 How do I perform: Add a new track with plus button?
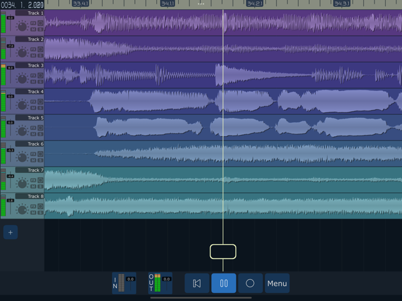[10, 232]
